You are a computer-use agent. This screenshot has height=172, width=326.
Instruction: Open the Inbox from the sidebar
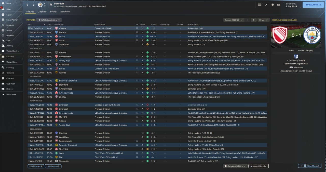pos(8,9)
